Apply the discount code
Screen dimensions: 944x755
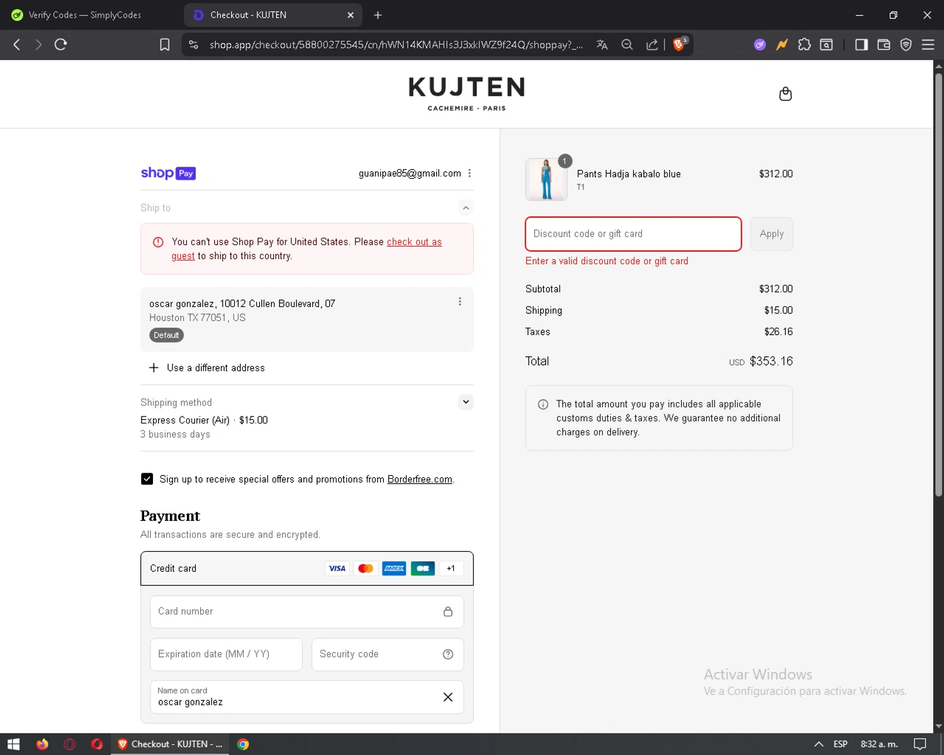point(772,234)
